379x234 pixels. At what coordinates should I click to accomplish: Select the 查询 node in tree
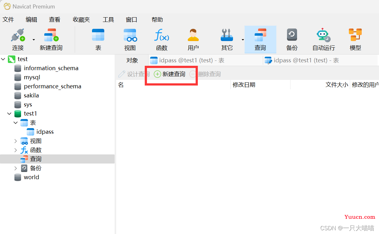tap(36, 159)
